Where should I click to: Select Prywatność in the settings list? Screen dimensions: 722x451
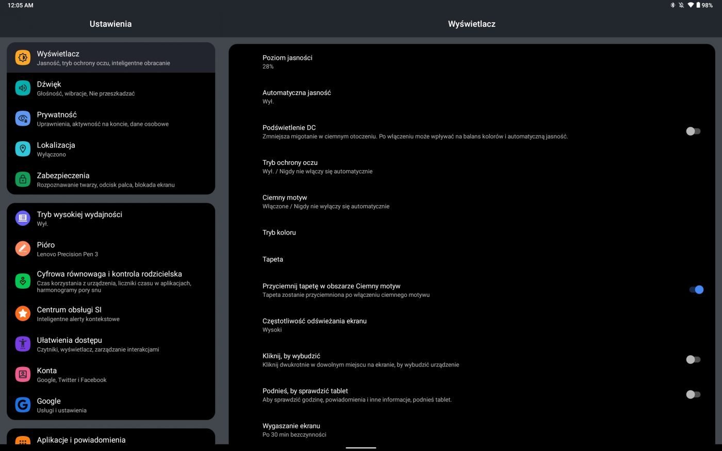point(111,119)
